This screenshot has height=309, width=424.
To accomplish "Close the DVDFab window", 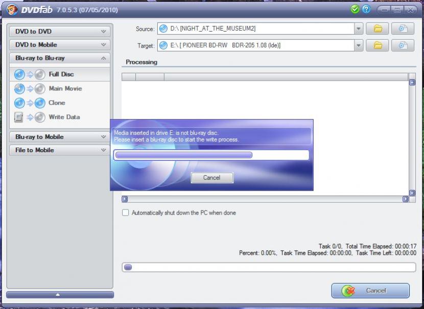I will pos(410,10).
